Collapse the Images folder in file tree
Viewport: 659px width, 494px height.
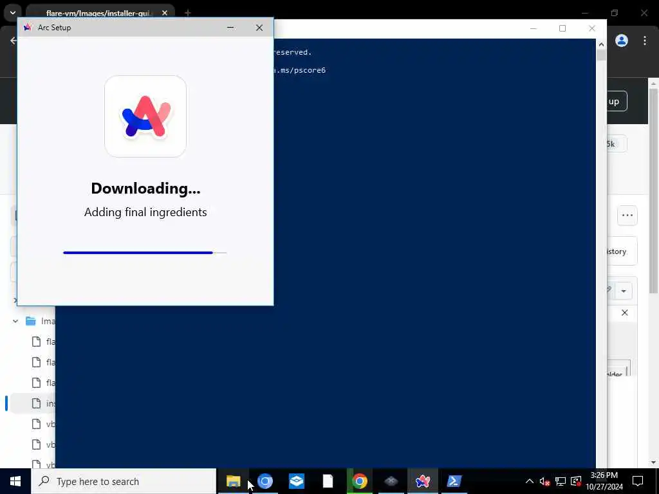tap(15, 322)
